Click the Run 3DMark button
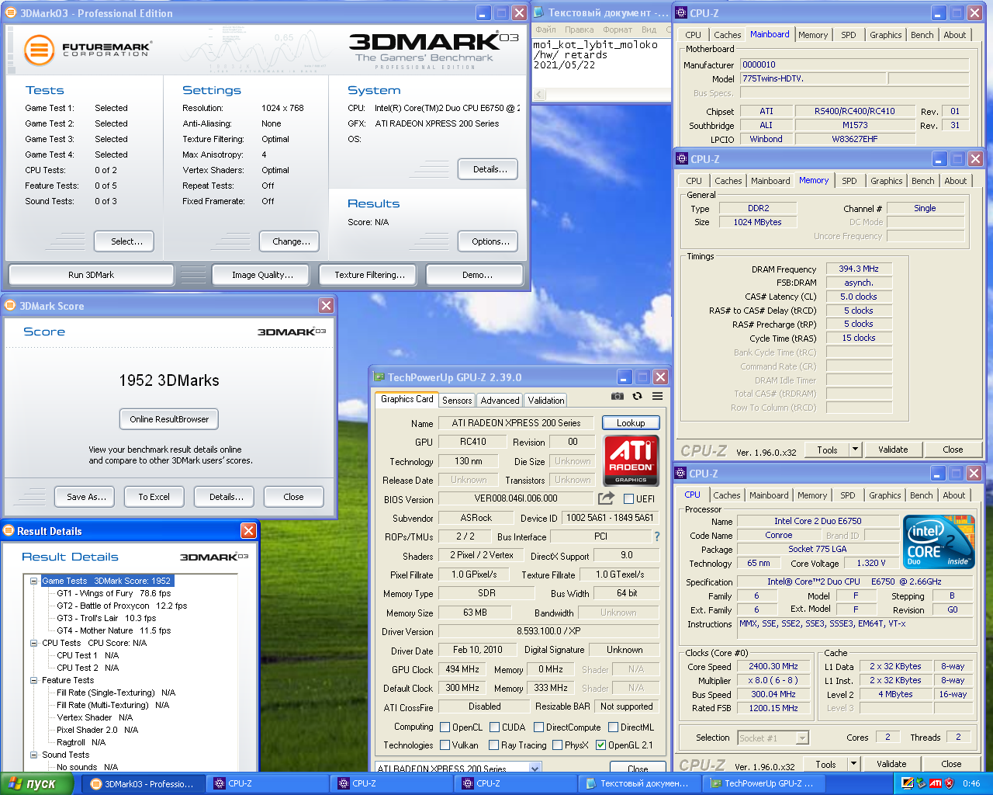 pyautogui.click(x=91, y=275)
